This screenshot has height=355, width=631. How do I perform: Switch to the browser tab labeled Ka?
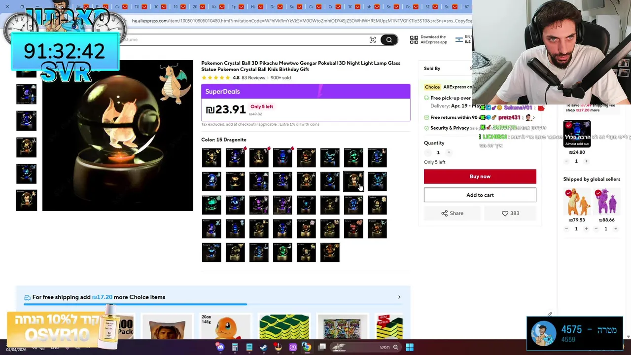click(x=217, y=7)
